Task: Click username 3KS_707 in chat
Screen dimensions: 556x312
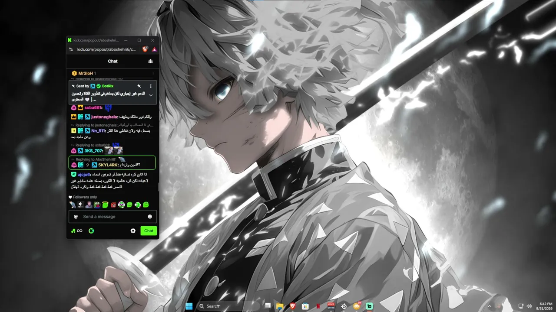Action: coord(93,151)
